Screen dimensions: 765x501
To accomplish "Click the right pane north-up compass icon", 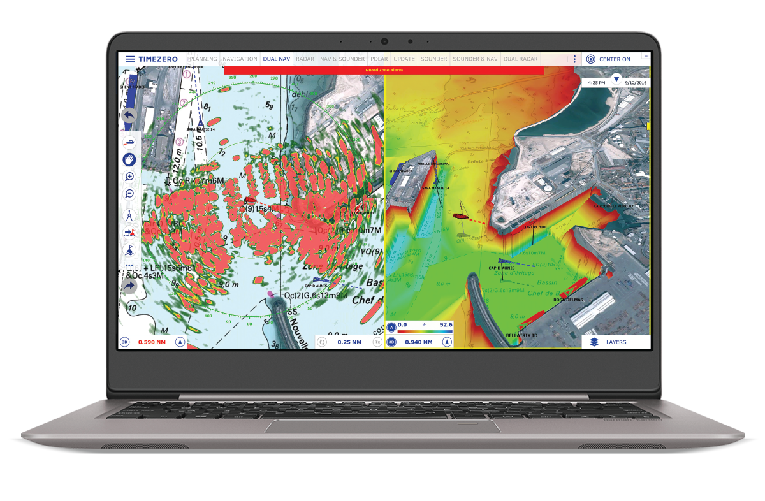I will point(447,342).
